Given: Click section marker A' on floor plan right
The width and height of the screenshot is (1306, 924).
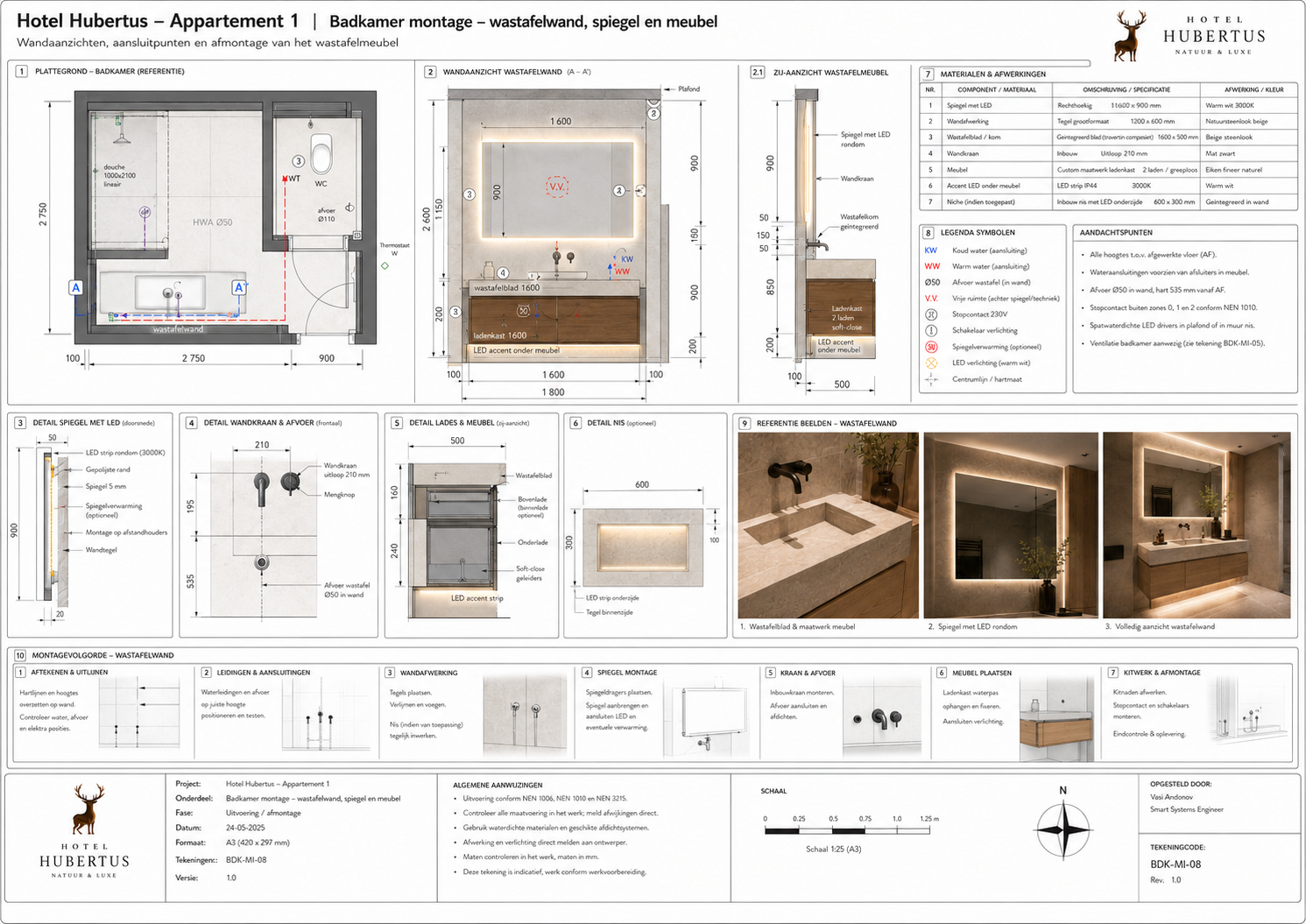Looking at the screenshot, I should (239, 287).
